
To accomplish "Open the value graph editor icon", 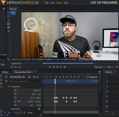I will coord(79,77).
